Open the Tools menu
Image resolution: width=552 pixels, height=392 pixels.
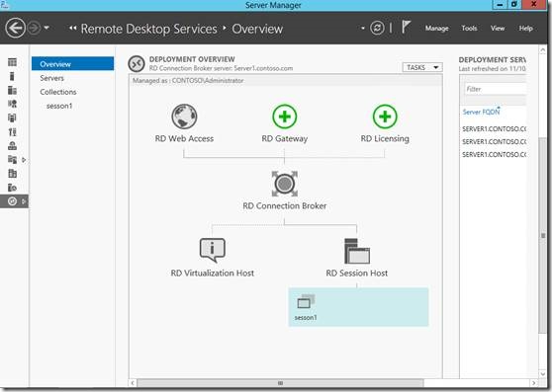469,28
